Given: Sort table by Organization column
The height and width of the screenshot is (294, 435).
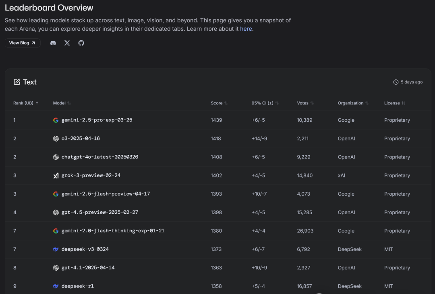Looking at the screenshot, I should coord(353,103).
